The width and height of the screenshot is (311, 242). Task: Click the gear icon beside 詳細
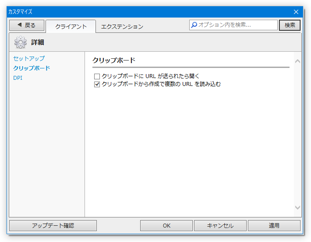pos(21,42)
